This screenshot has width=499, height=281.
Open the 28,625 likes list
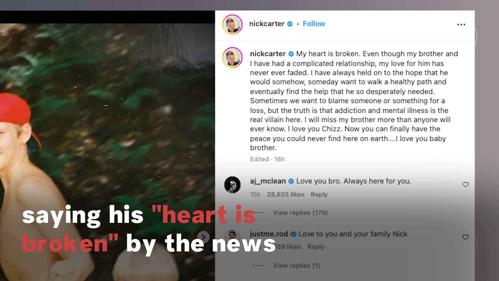coord(286,194)
